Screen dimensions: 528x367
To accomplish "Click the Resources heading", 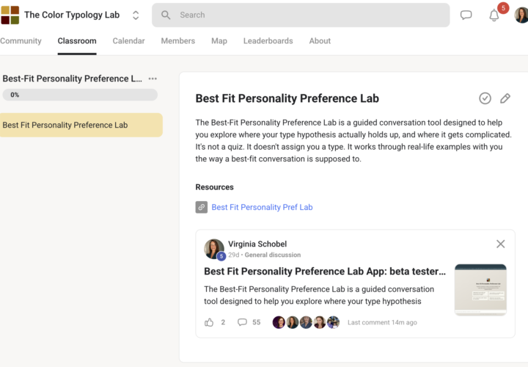I will [x=214, y=187].
